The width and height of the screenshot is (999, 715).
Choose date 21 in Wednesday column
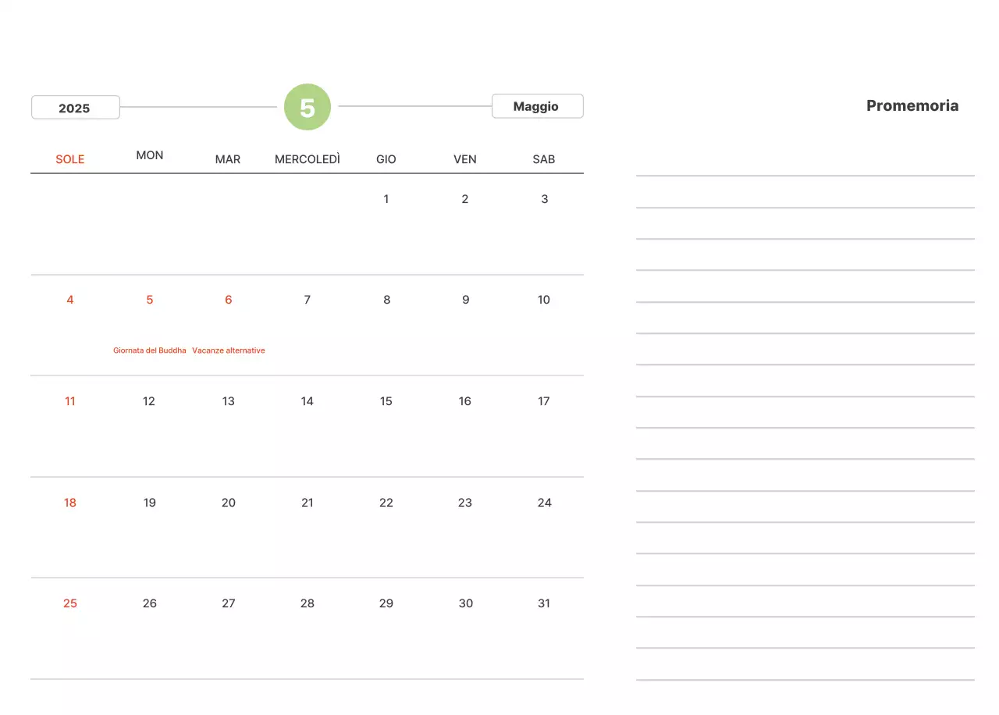[308, 503]
